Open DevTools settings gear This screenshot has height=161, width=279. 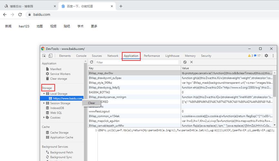click(266, 56)
